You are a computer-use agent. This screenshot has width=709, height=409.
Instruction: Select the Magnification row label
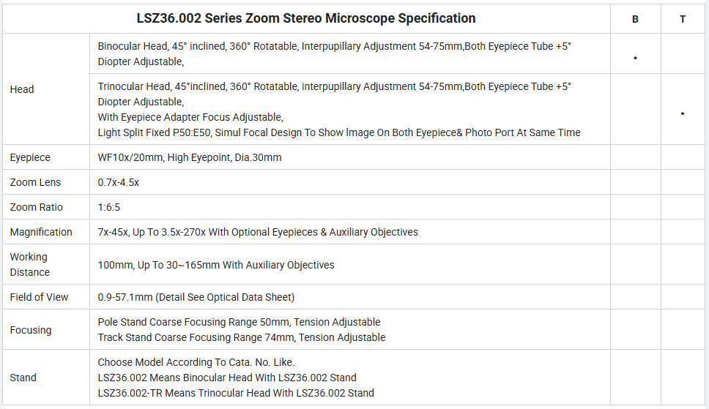tap(41, 232)
